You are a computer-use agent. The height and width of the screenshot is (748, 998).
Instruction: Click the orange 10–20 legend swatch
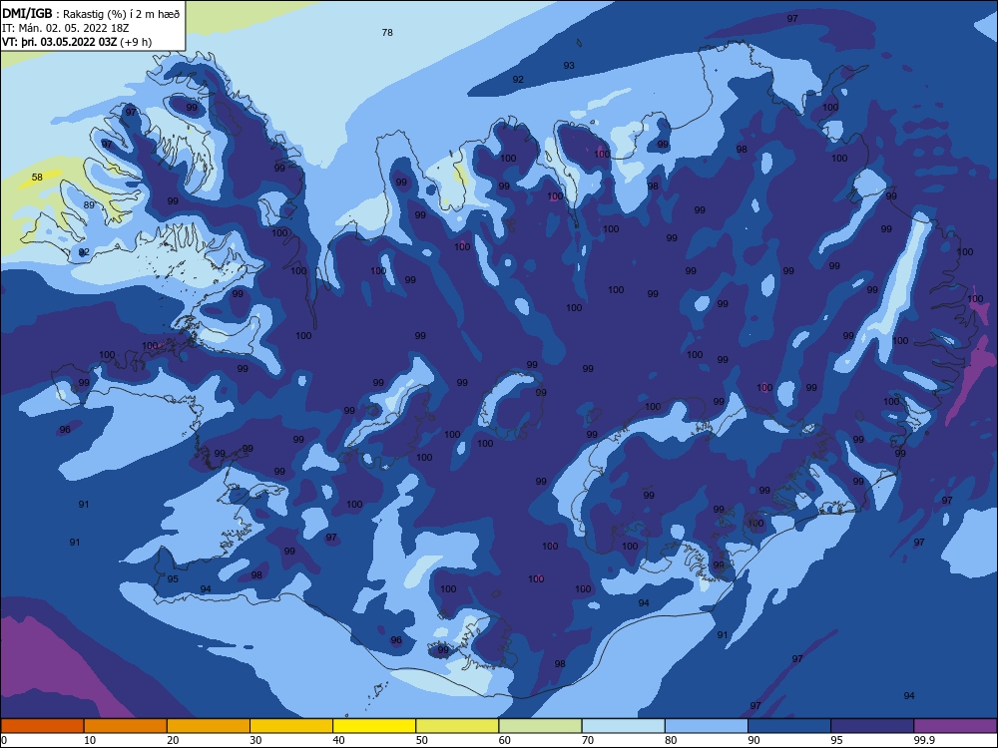point(126,726)
